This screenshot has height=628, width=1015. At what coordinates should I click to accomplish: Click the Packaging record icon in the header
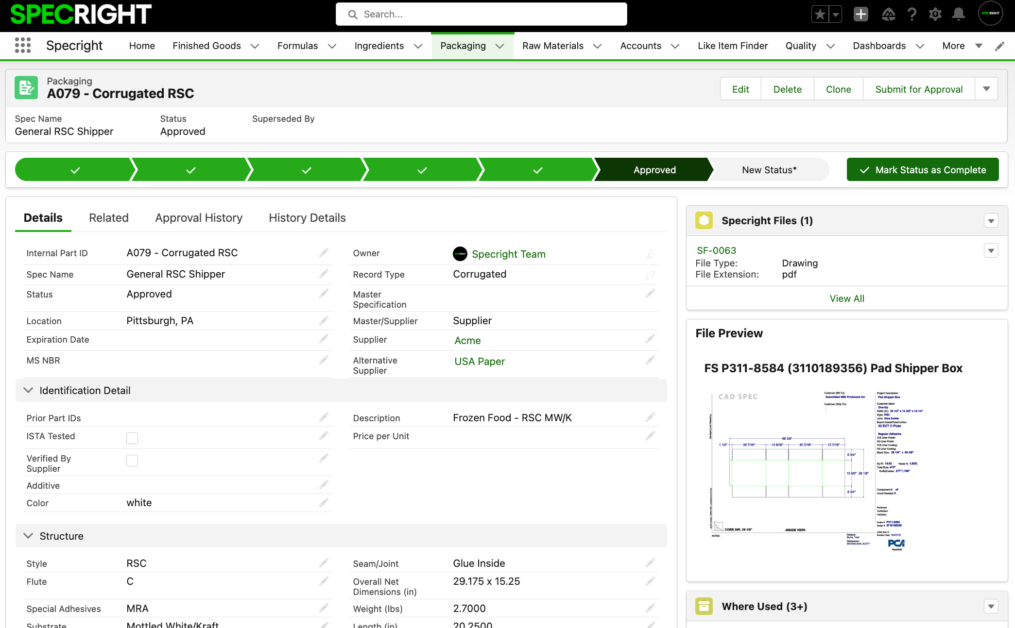tap(26, 87)
